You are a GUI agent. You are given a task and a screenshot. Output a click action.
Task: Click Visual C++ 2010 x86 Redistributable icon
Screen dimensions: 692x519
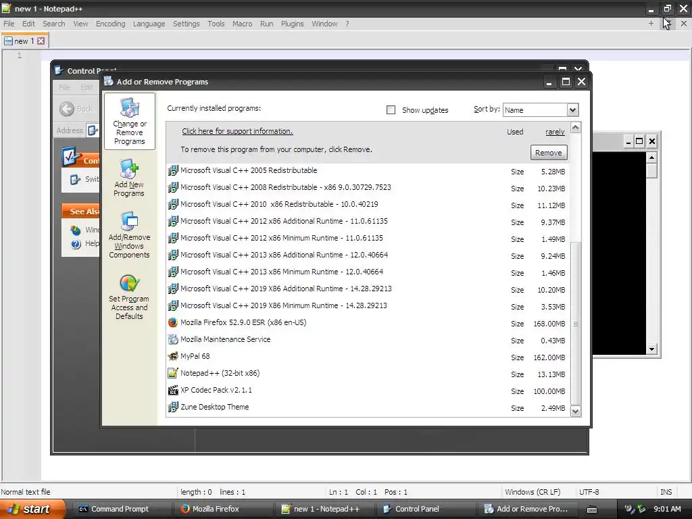click(173, 204)
